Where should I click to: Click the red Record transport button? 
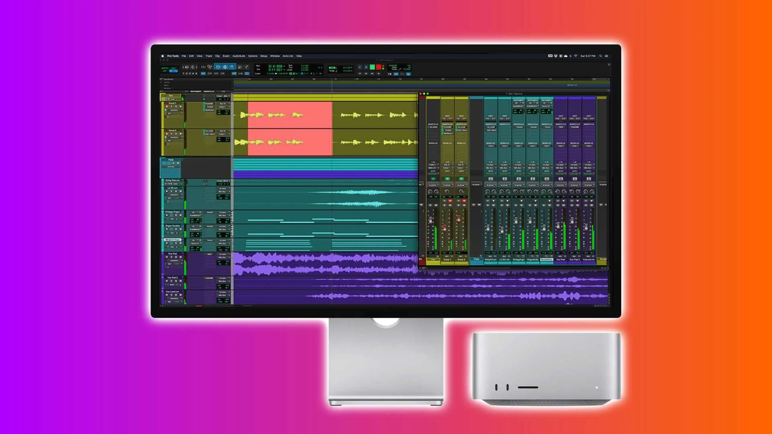378,67
